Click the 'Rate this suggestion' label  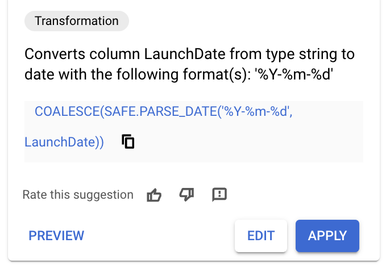pos(78,195)
